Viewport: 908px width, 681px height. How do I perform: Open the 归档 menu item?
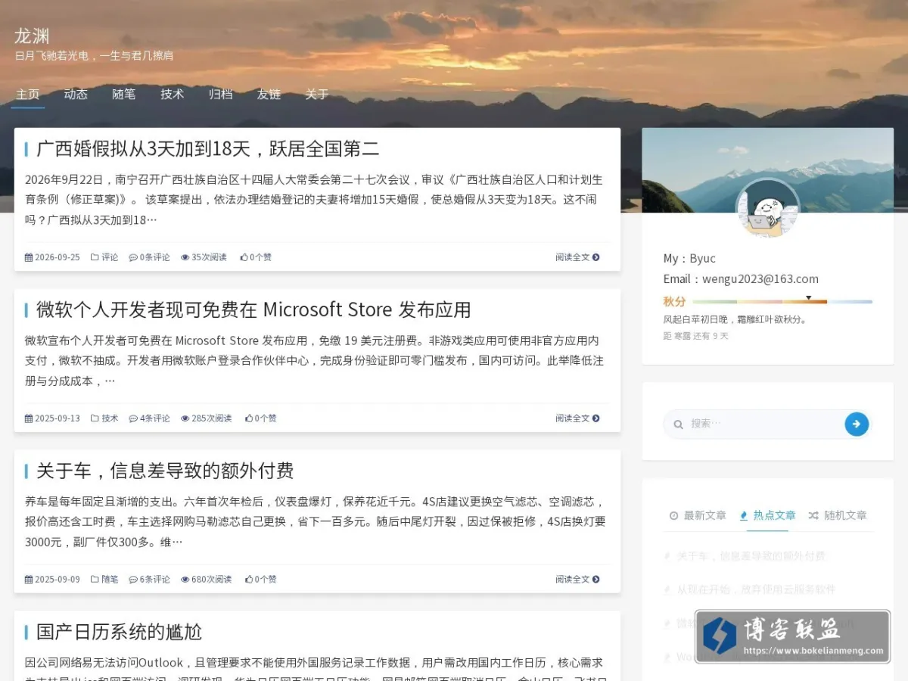[x=221, y=95]
